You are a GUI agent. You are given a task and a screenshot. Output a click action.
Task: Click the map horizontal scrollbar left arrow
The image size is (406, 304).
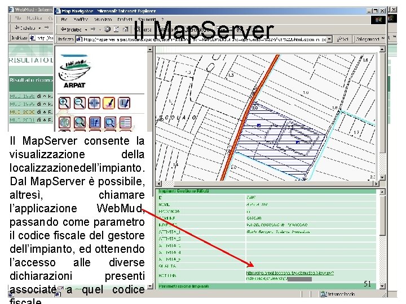point(159,184)
